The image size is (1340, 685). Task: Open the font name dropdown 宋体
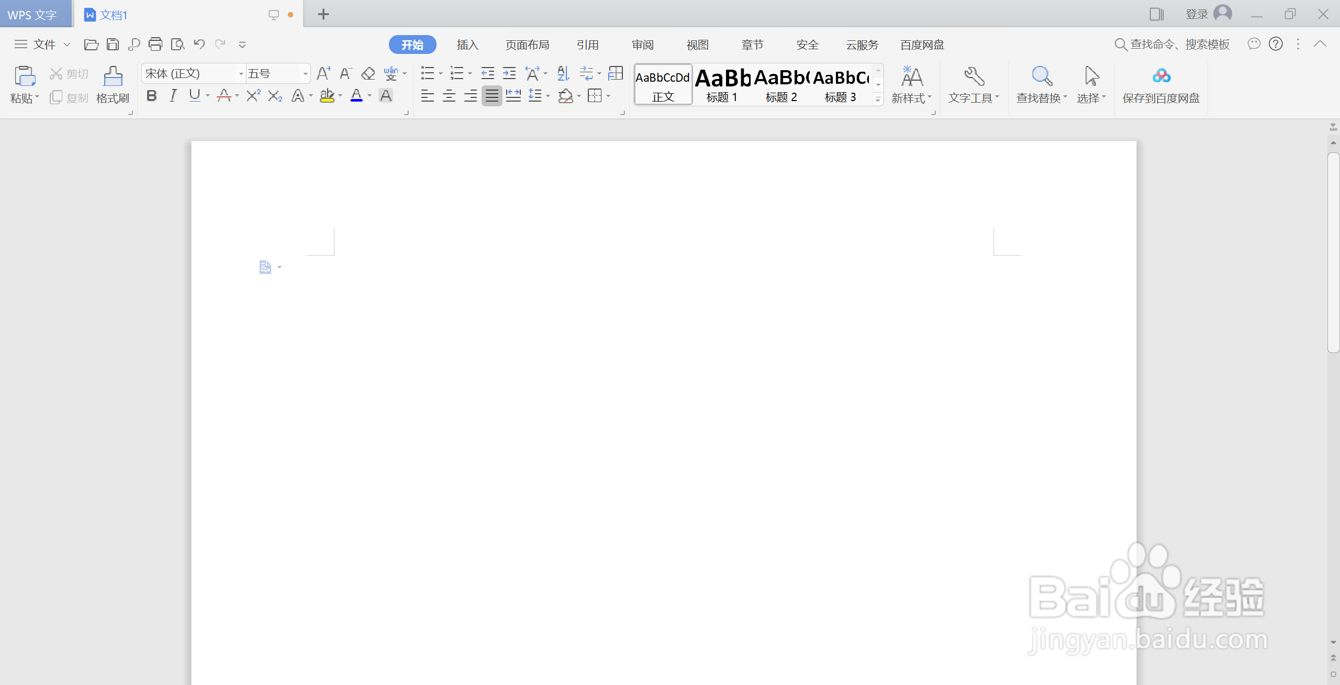coord(241,74)
